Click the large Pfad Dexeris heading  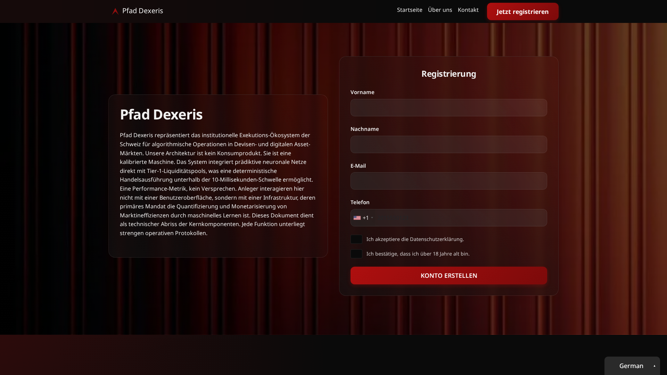click(161, 115)
